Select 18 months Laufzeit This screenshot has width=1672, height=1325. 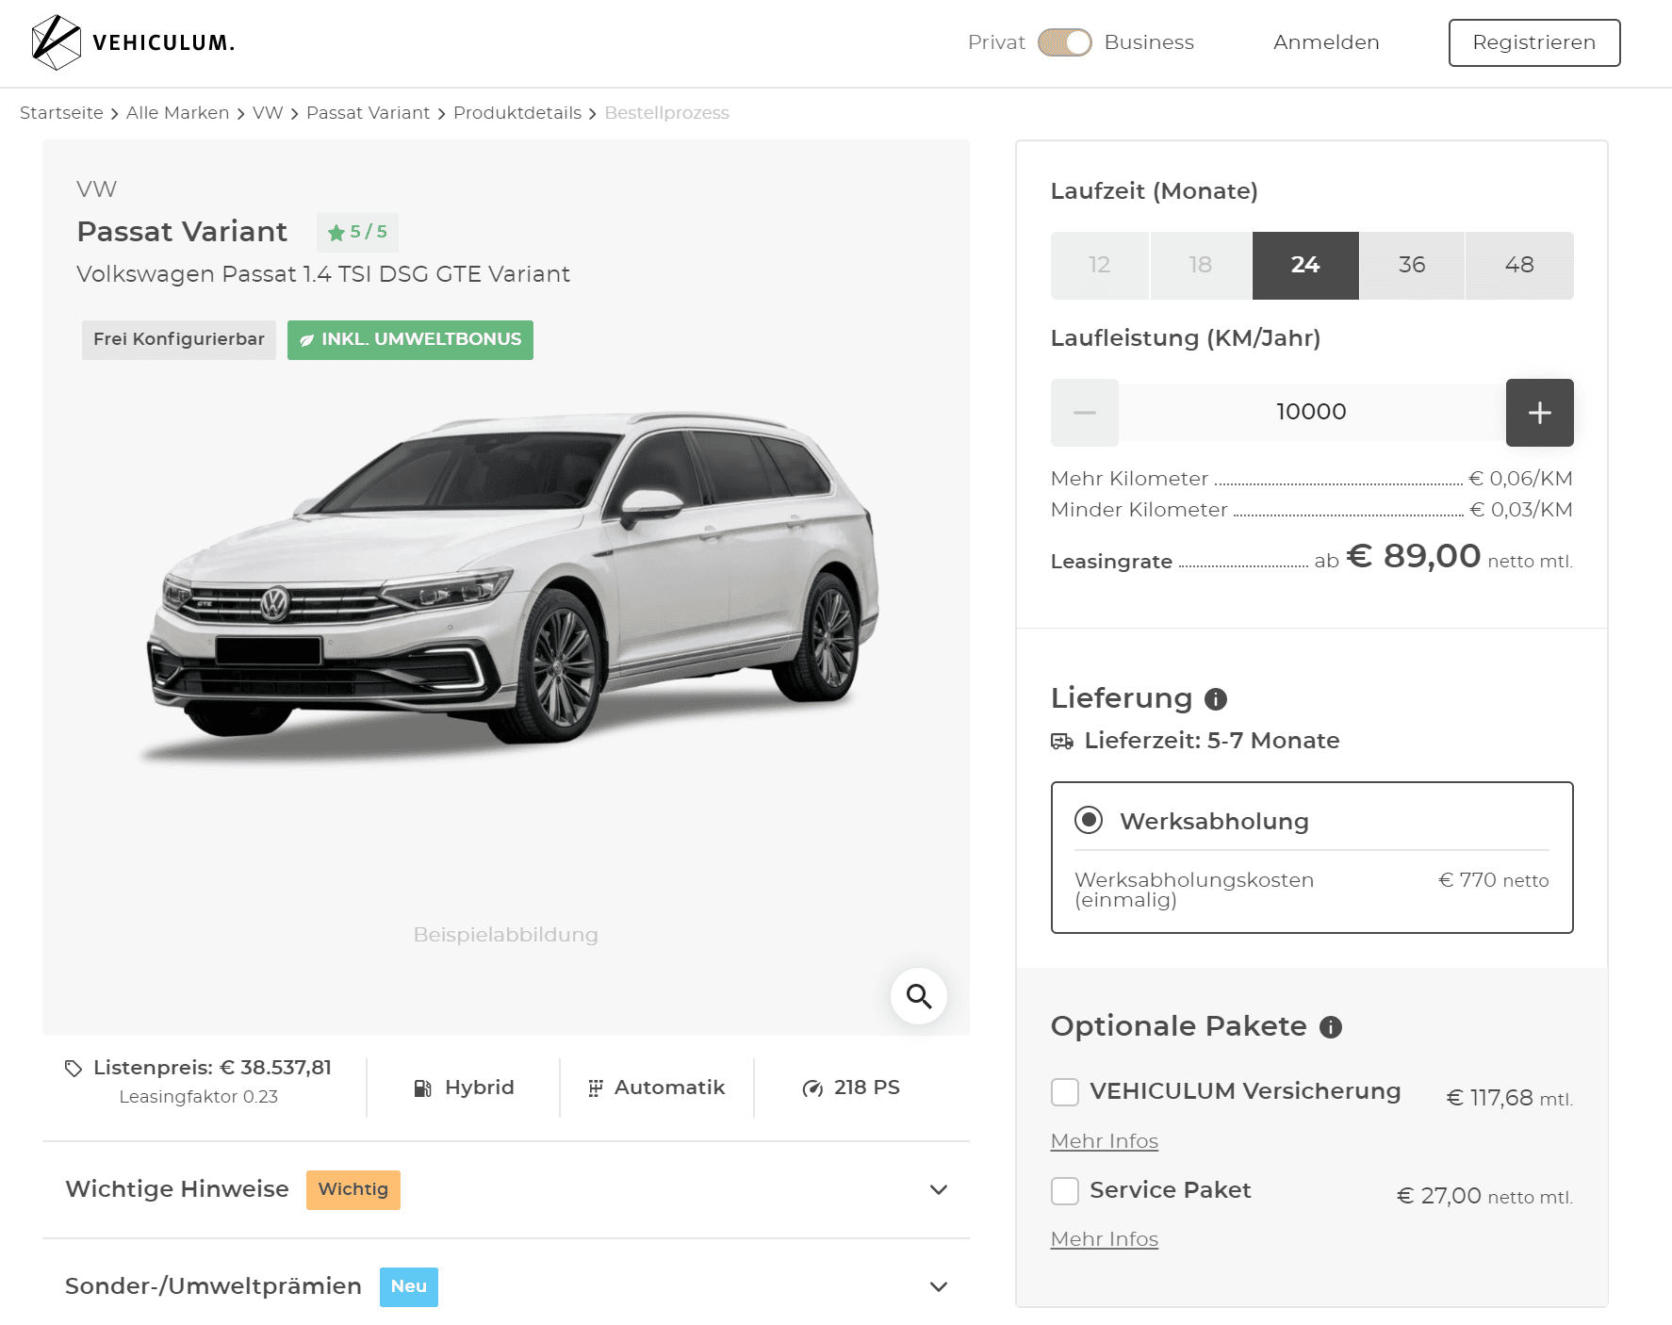pyautogui.click(x=1201, y=266)
